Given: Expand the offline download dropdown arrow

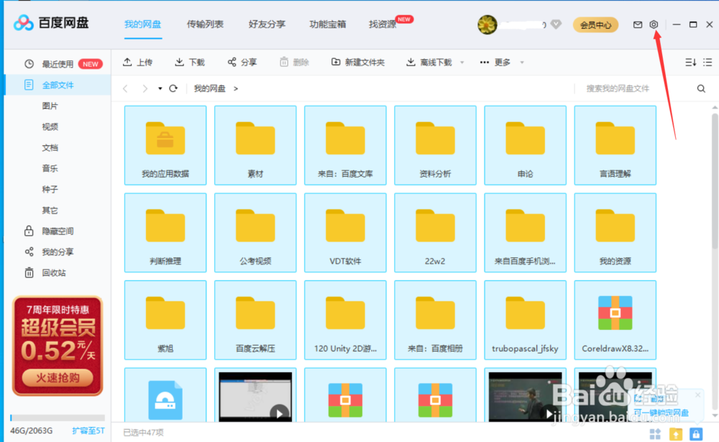Looking at the screenshot, I should click(x=461, y=63).
